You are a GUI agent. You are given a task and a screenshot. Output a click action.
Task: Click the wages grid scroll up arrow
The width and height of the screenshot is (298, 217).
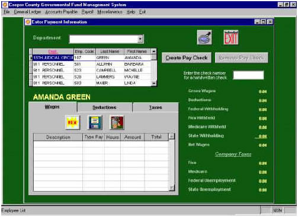[172, 137]
